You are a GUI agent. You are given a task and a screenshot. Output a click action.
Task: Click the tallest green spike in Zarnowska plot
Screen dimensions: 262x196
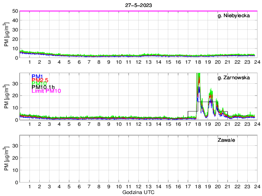[198, 75]
